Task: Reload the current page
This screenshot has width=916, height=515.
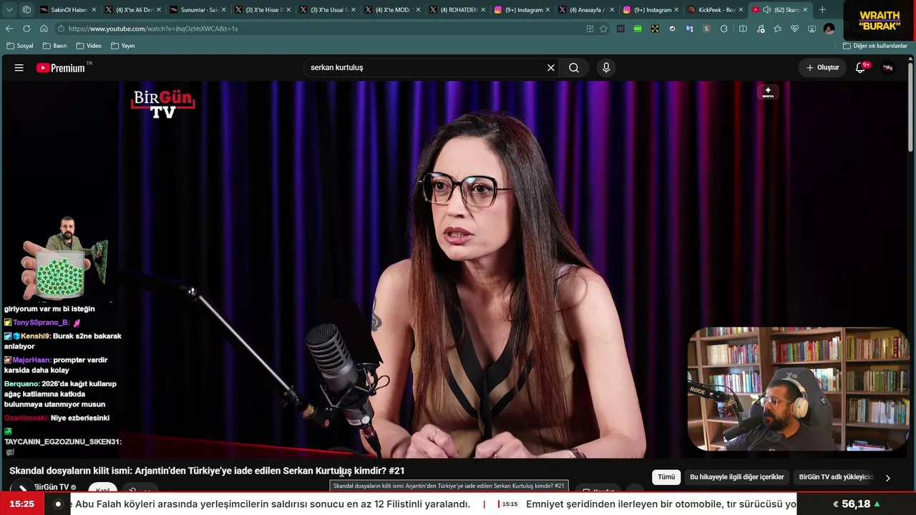Action: 26,29
